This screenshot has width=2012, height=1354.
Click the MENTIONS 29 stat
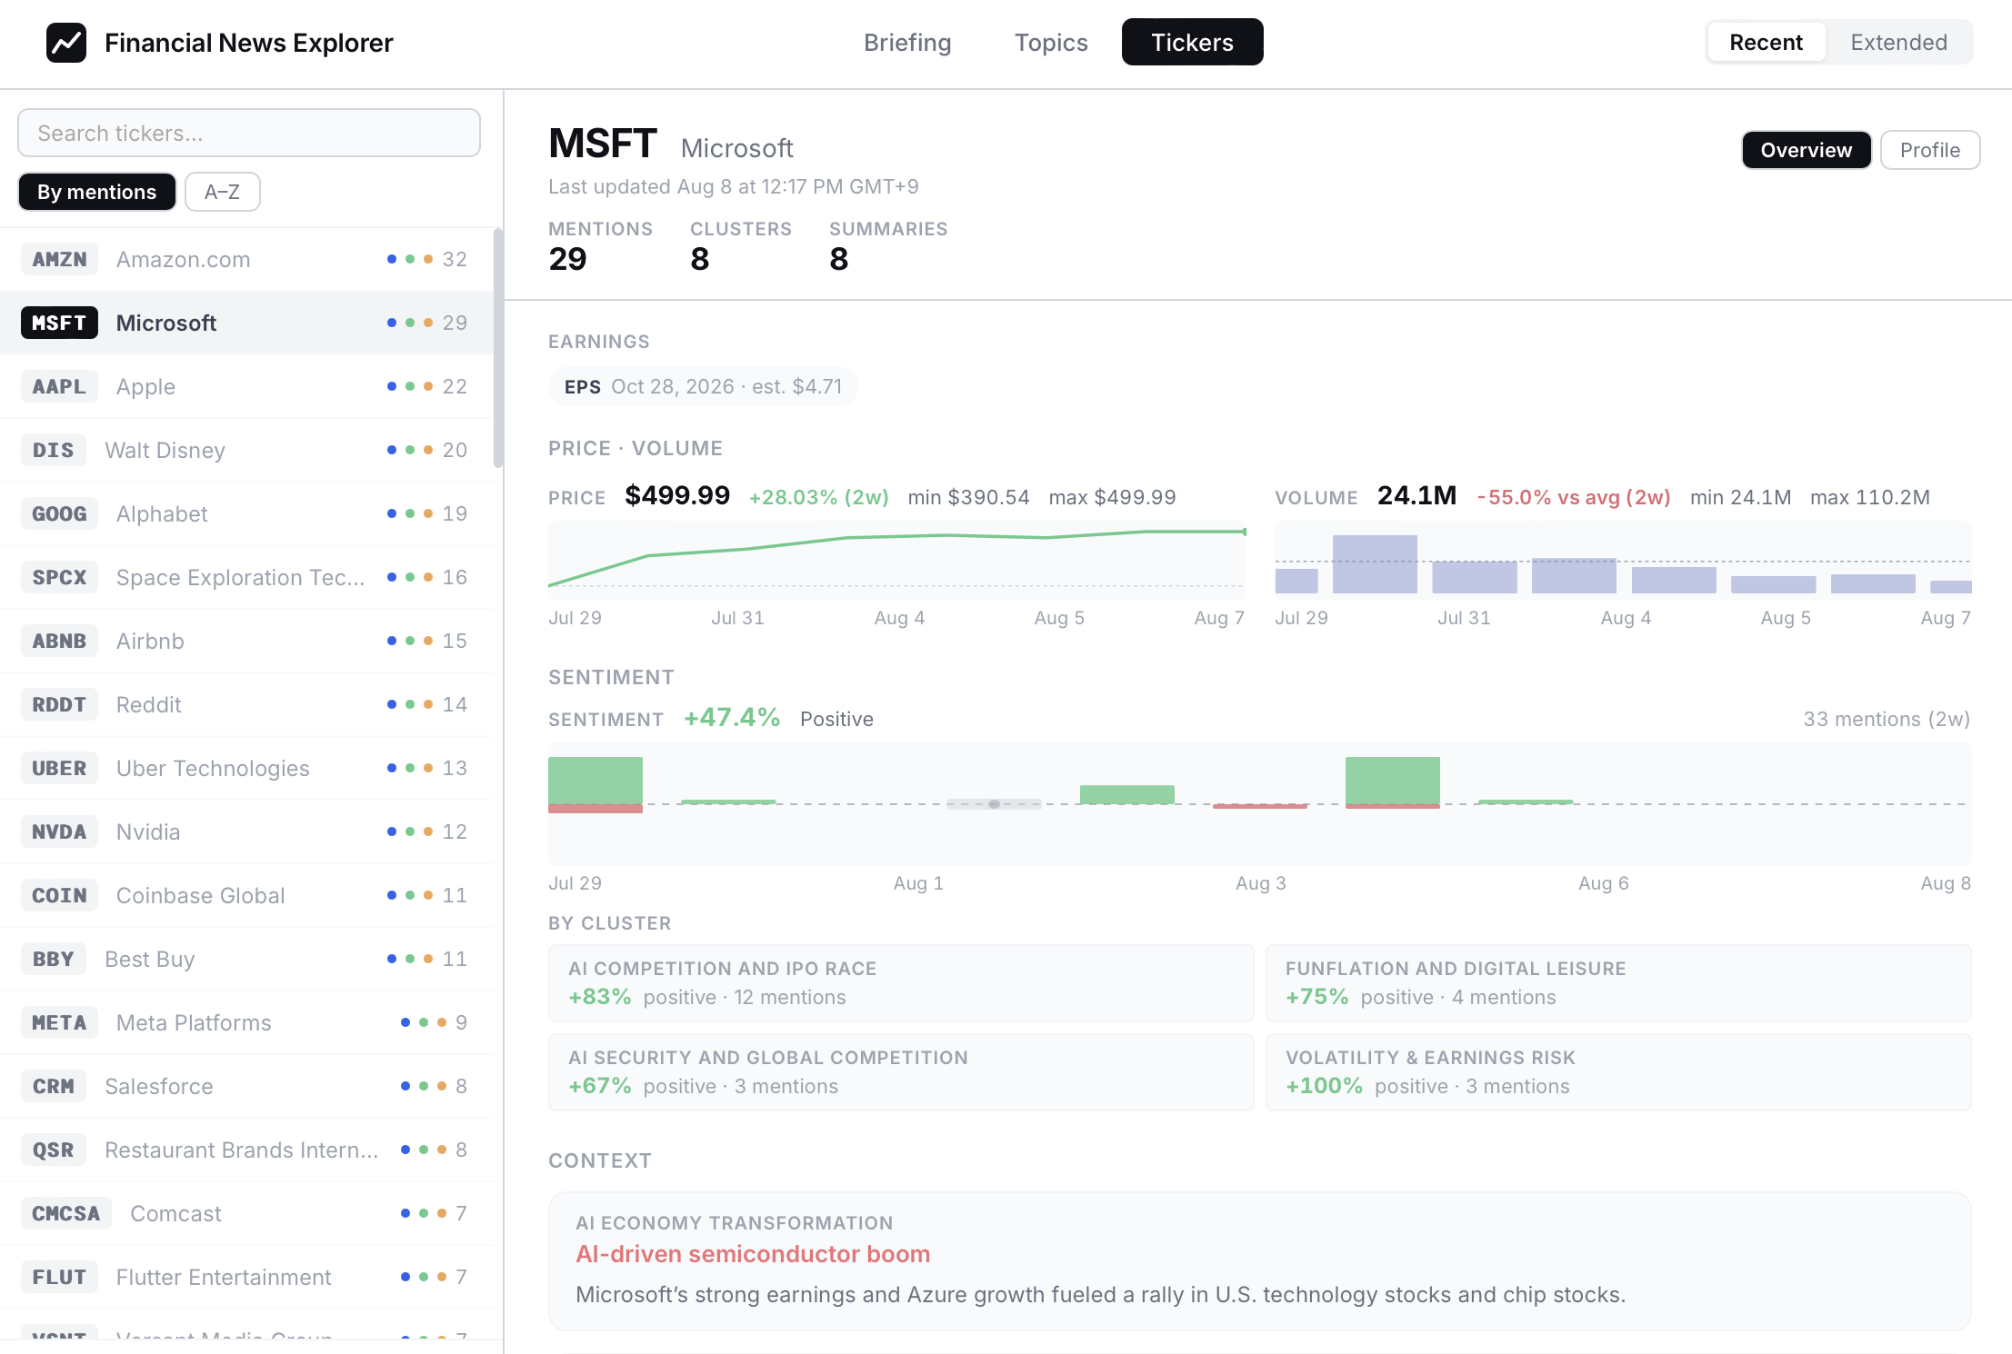click(600, 246)
